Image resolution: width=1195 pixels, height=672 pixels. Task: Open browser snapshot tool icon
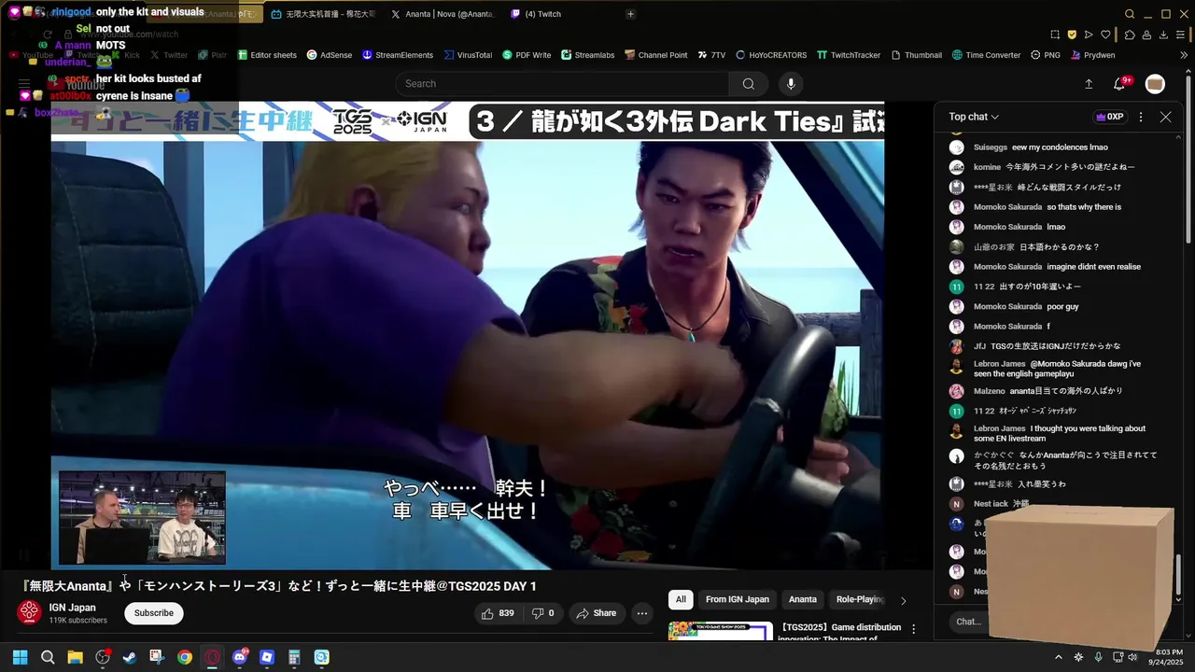tap(1055, 35)
